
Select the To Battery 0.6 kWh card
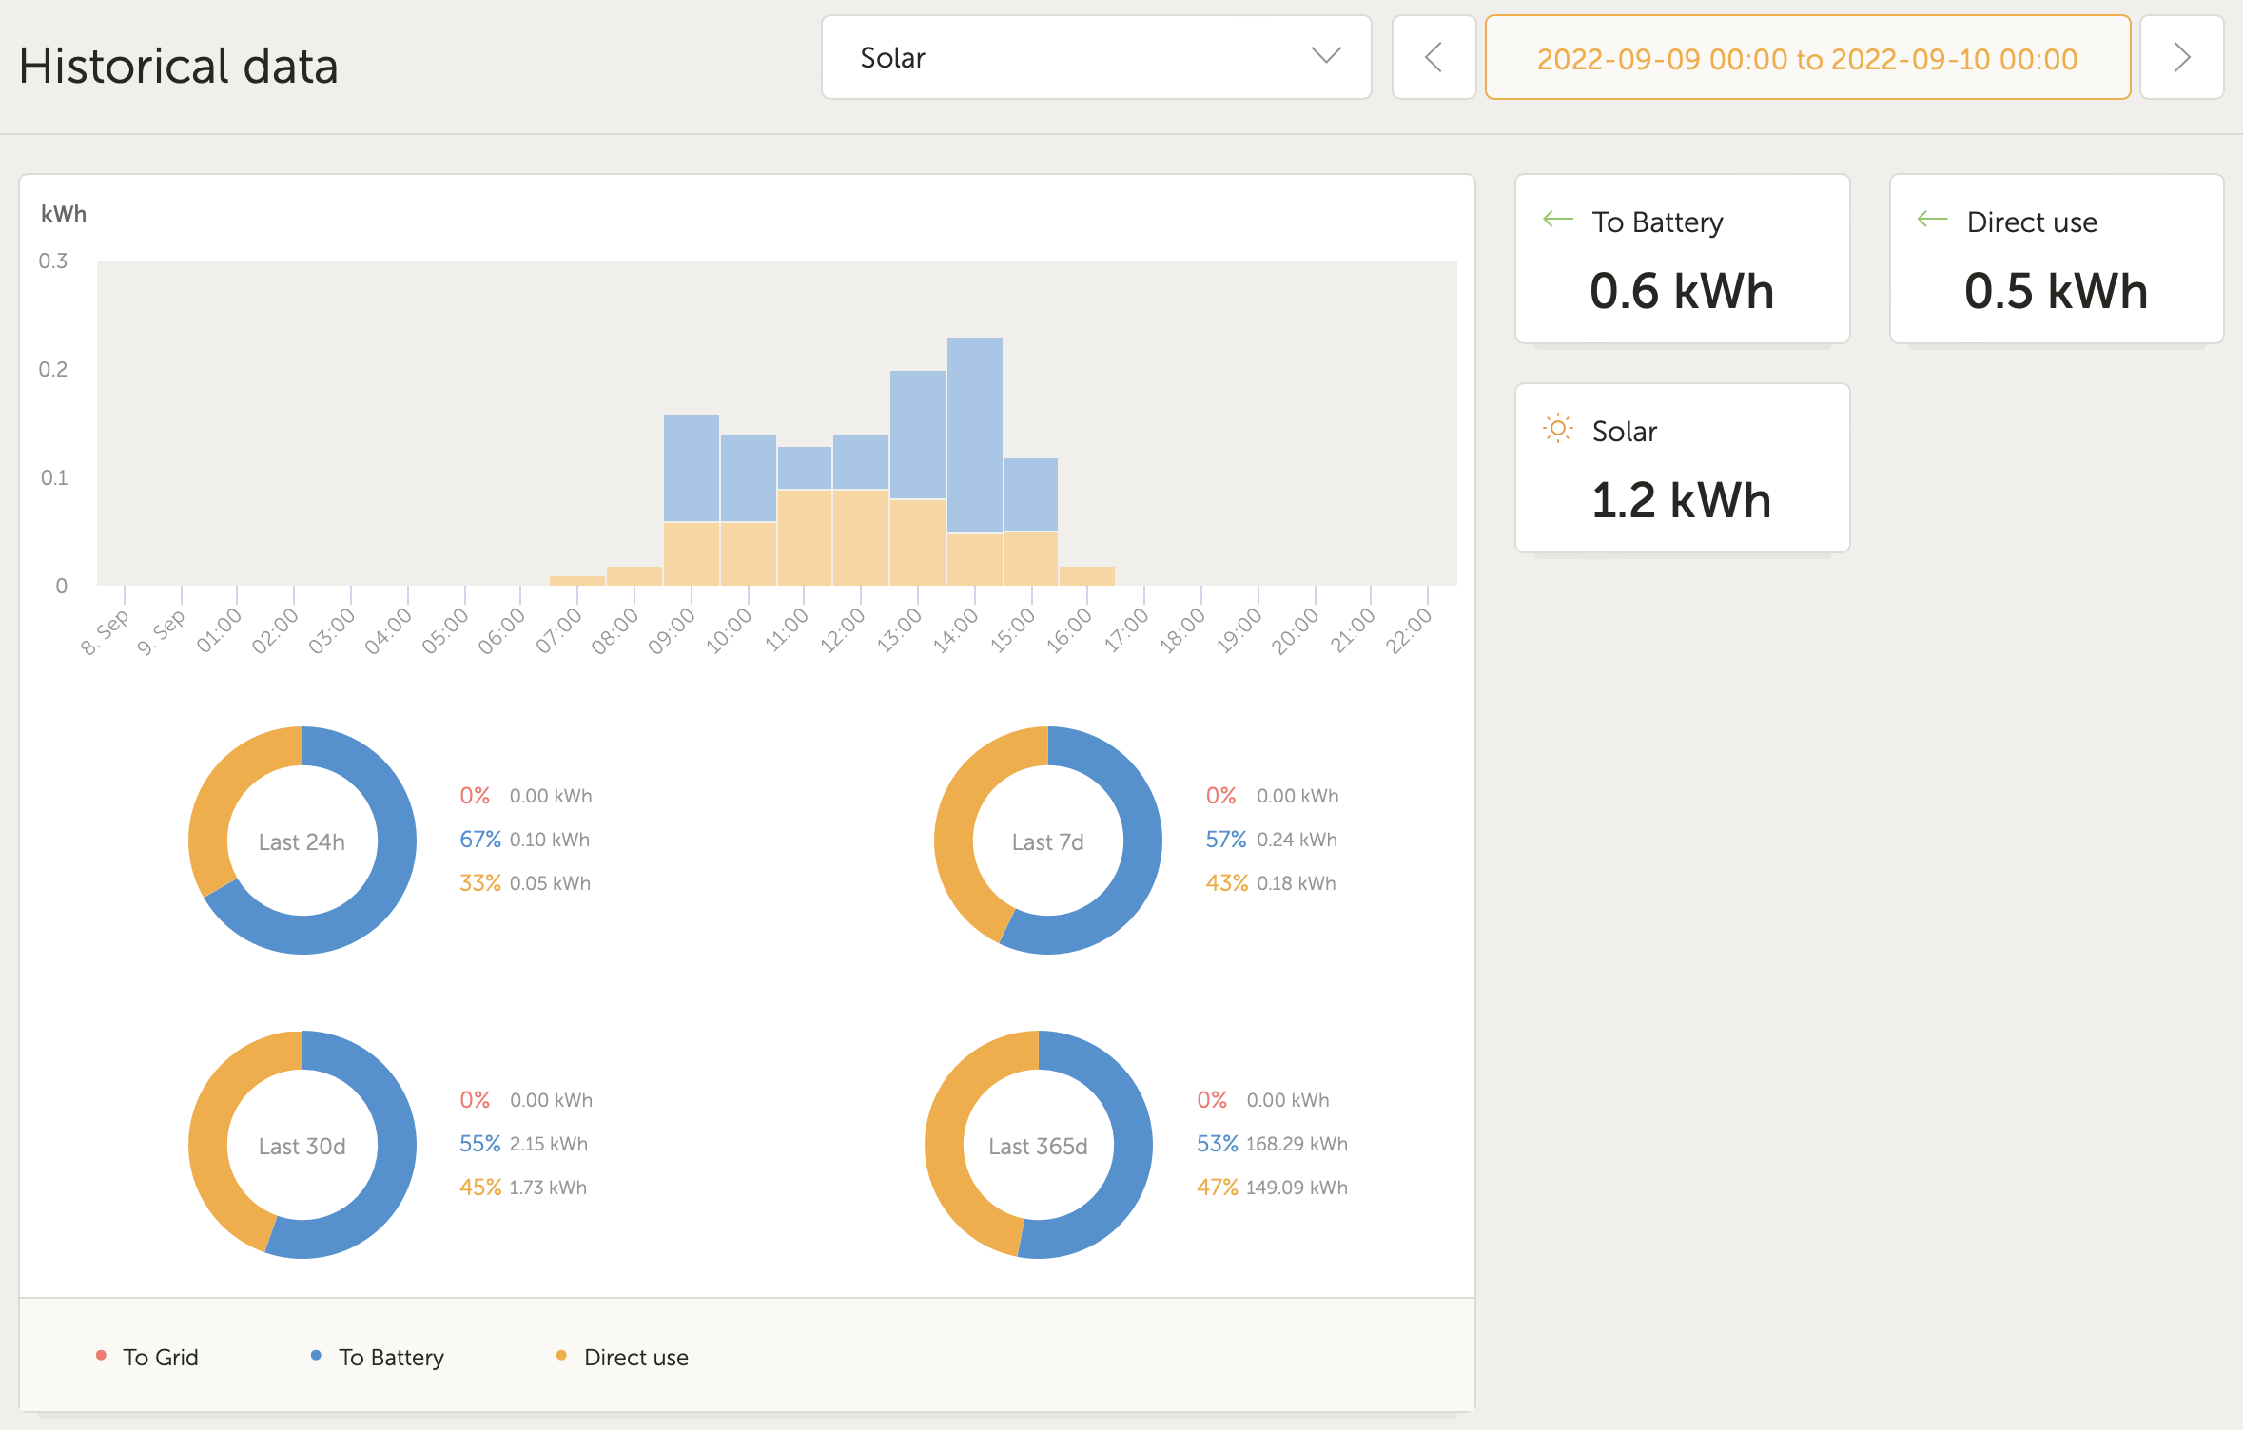click(1682, 258)
